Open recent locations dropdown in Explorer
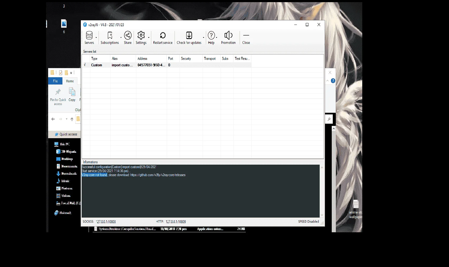This screenshot has width=449, height=267. click(x=67, y=119)
